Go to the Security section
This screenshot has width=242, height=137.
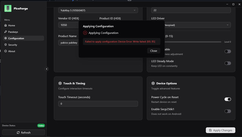coord(23,45)
